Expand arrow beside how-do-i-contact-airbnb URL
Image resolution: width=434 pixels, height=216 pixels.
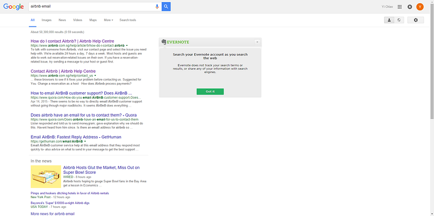(x=126, y=45)
